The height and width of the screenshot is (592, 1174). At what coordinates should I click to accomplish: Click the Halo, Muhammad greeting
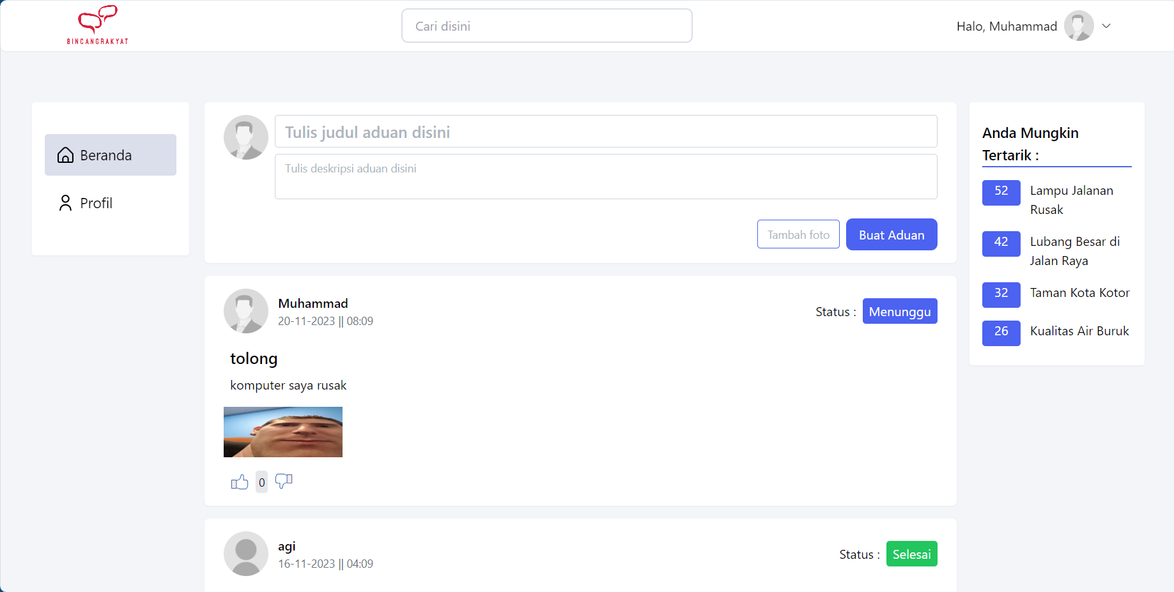(x=1007, y=26)
